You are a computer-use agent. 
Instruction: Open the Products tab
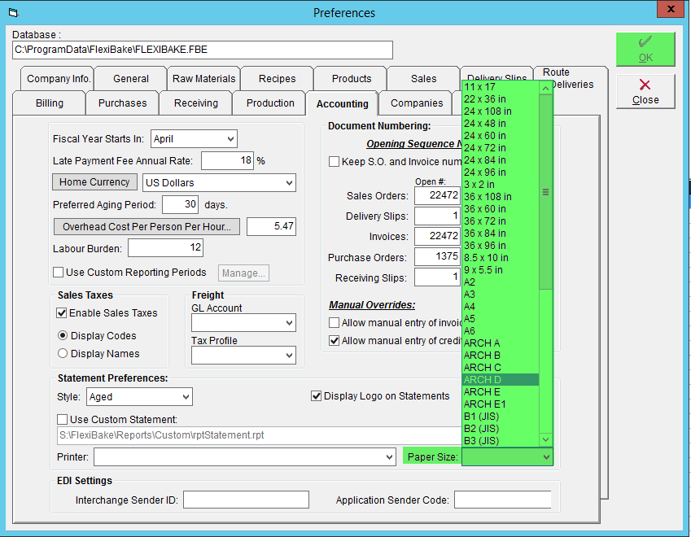[x=352, y=79]
